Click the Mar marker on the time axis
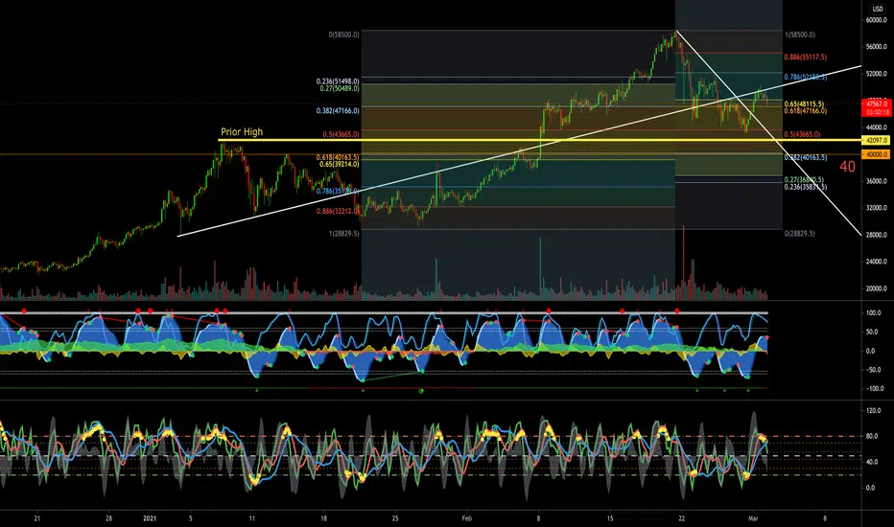 coord(753,518)
